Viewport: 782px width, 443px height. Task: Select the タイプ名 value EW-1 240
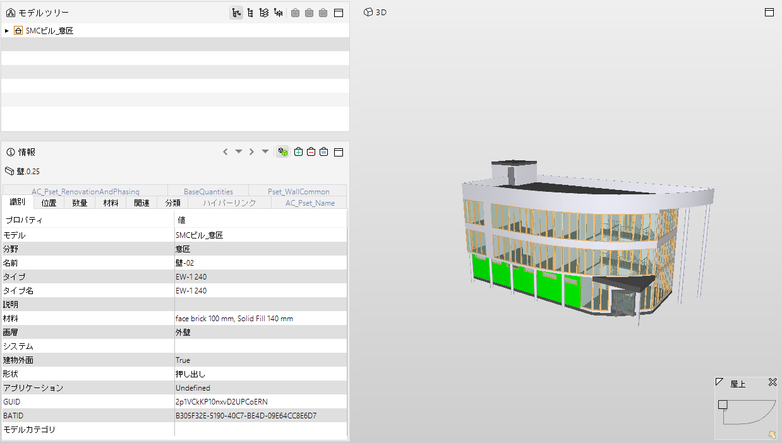point(191,291)
